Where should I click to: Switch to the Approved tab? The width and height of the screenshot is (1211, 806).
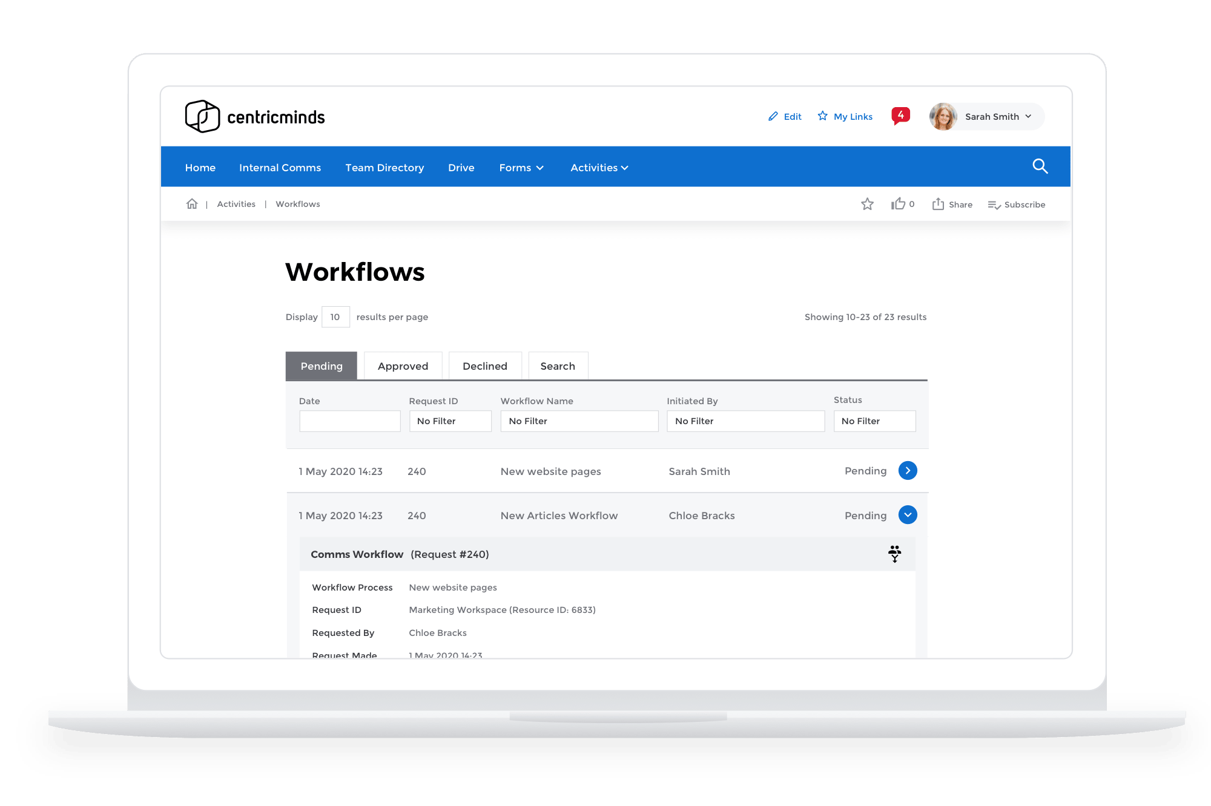click(x=402, y=365)
